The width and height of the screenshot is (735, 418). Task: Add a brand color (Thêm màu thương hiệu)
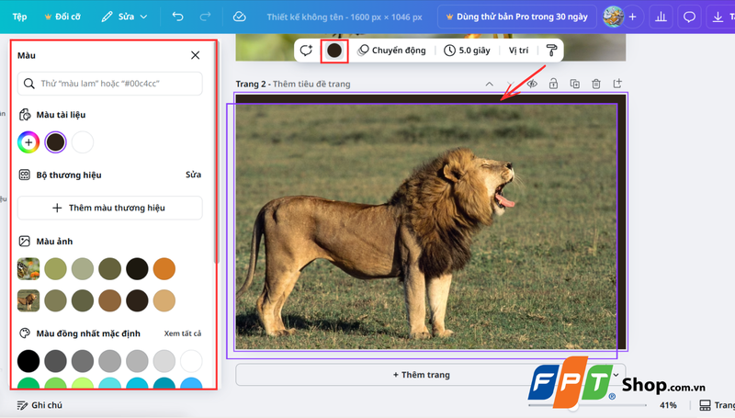[x=110, y=208]
